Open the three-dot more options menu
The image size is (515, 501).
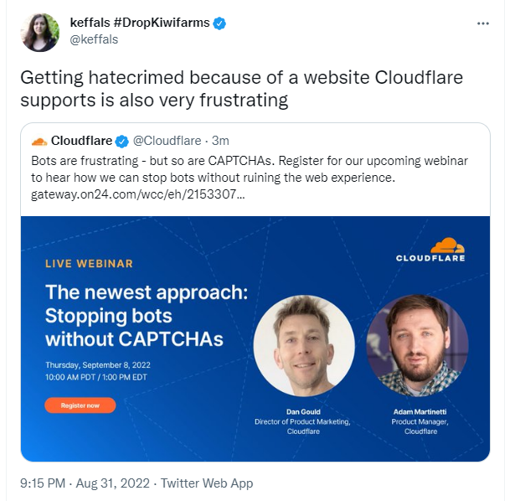tap(483, 23)
